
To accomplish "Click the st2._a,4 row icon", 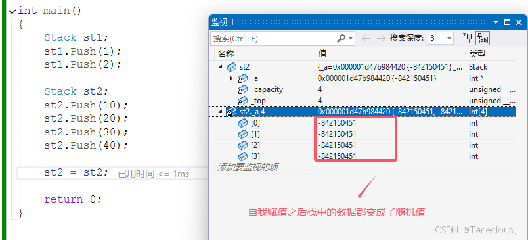I will (x=232, y=112).
